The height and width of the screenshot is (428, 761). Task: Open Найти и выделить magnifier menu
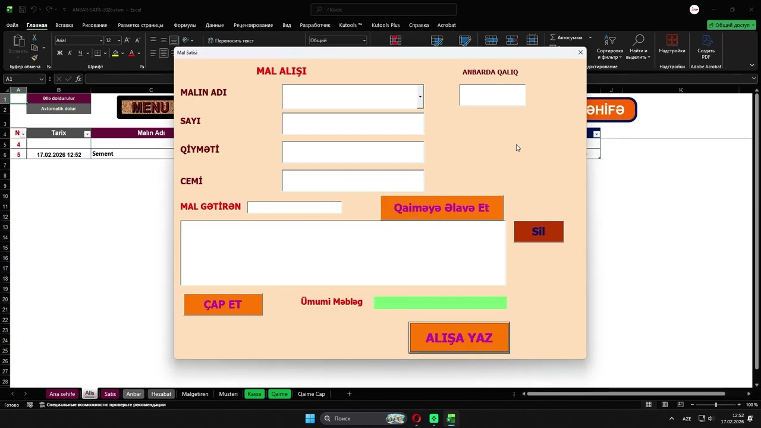click(638, 47)
